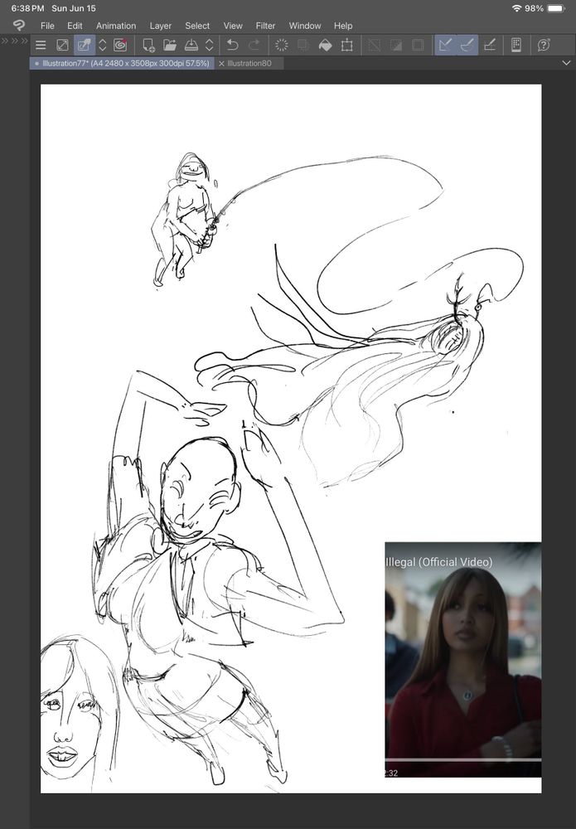Open the View menu

click(233, 26)
